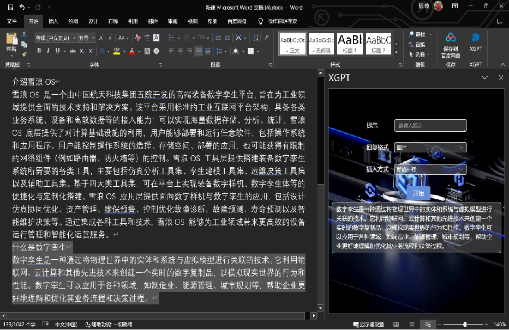Viewport: 509px width, 330px height.
Task: Open the font name 等线 dropdown
Action: click(74, 38)
